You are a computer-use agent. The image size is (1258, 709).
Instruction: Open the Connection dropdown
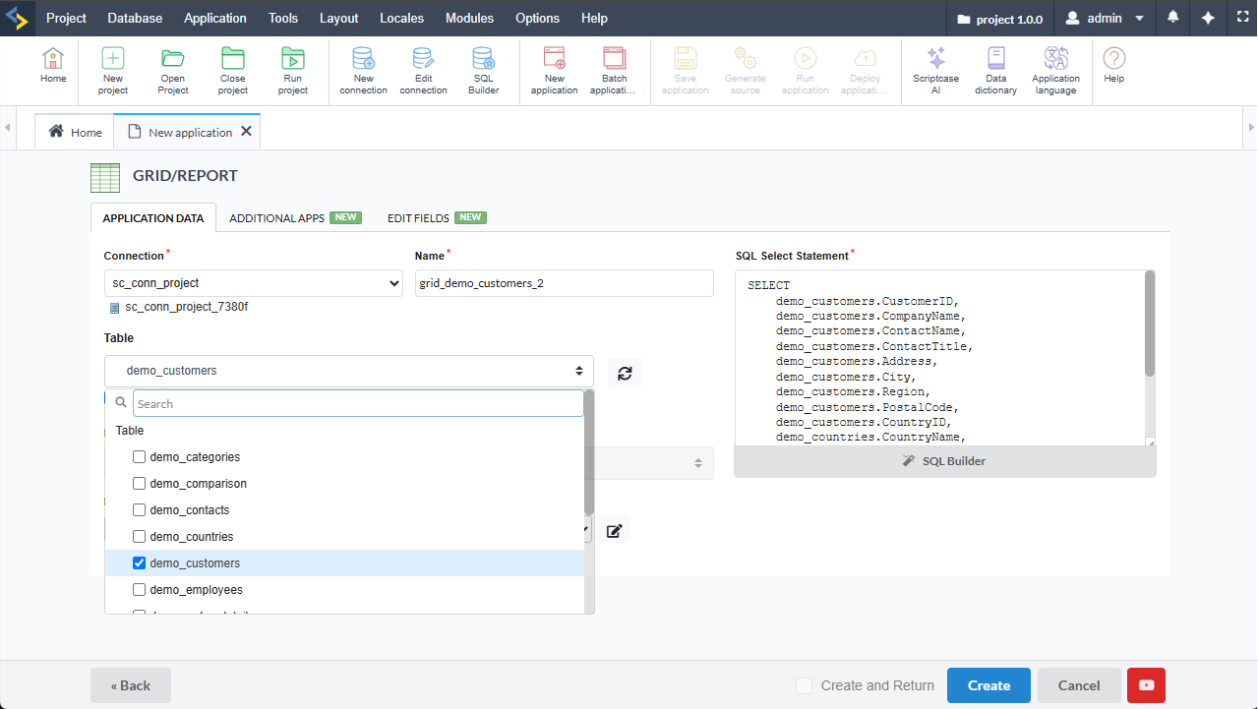(x=253, y=283)
